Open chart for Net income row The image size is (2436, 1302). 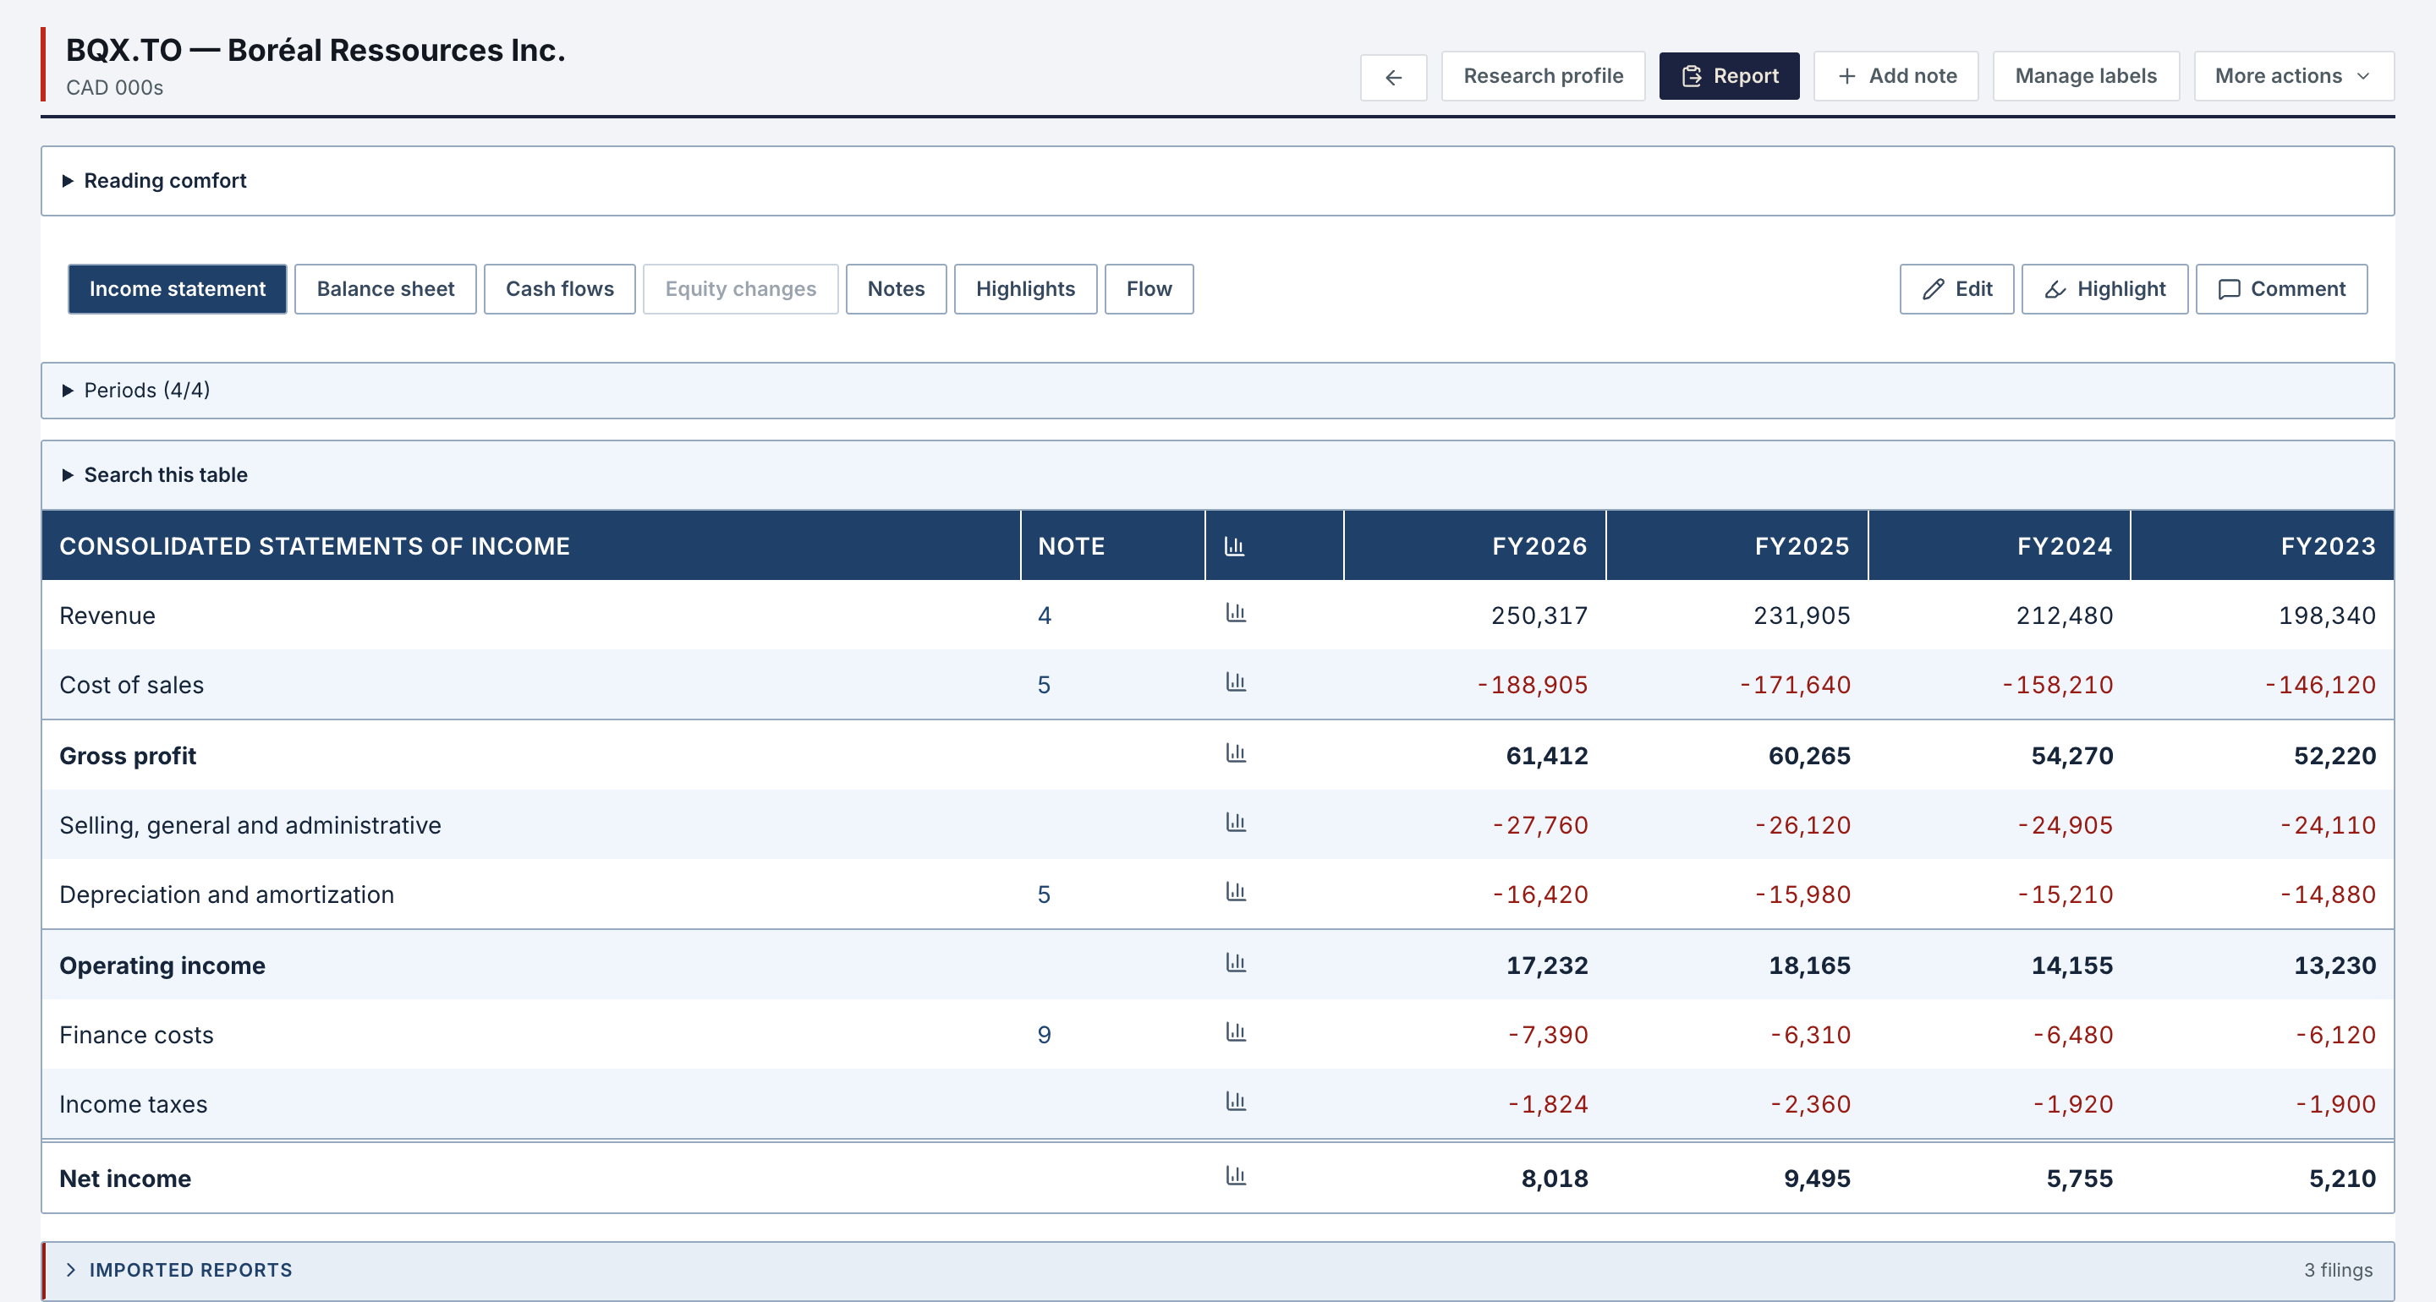click(x=1235, y=1176)
